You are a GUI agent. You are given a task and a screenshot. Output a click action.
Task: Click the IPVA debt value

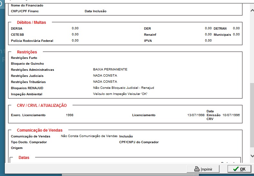coord(208,41)
